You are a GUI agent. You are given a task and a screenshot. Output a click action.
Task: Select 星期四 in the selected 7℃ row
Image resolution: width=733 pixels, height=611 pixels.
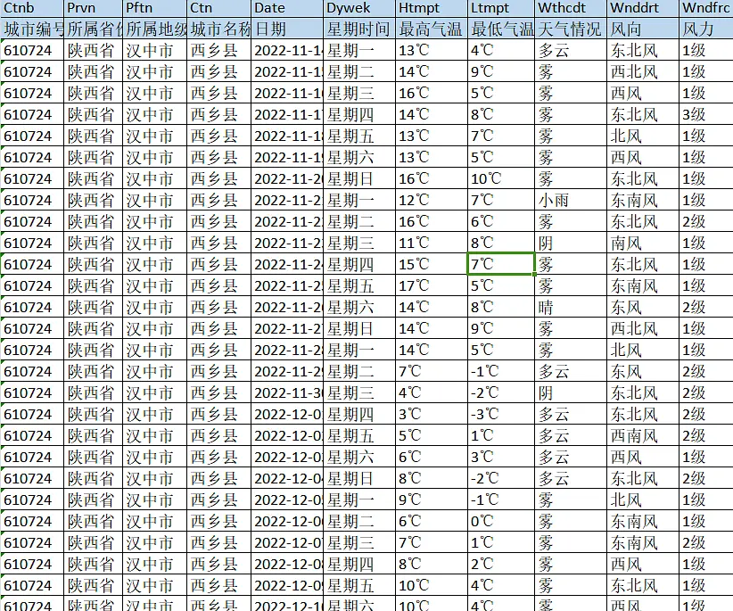(x=359, y=264)
